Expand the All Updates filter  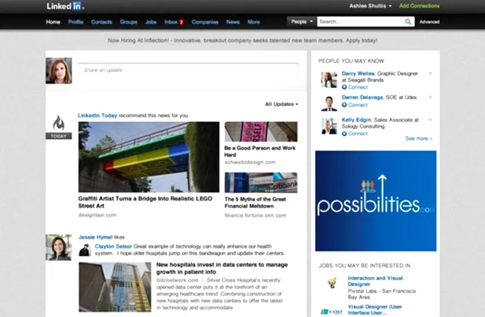click(281, 104)
